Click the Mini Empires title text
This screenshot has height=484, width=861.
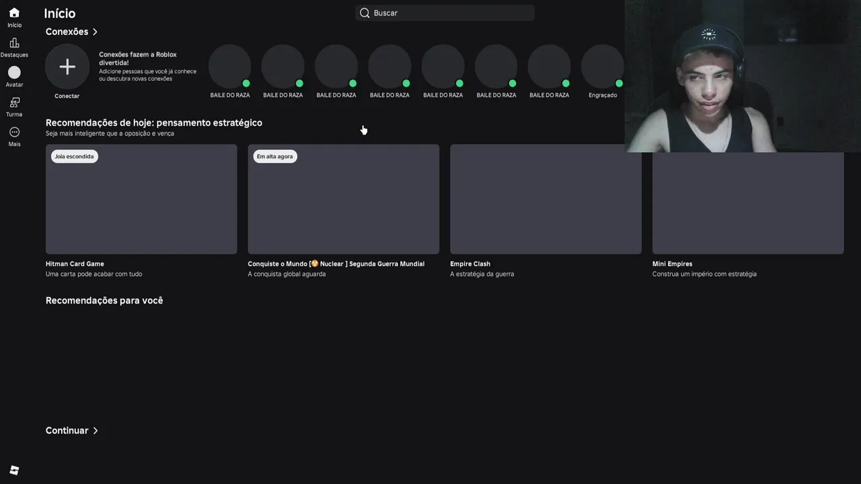point(672,264)
